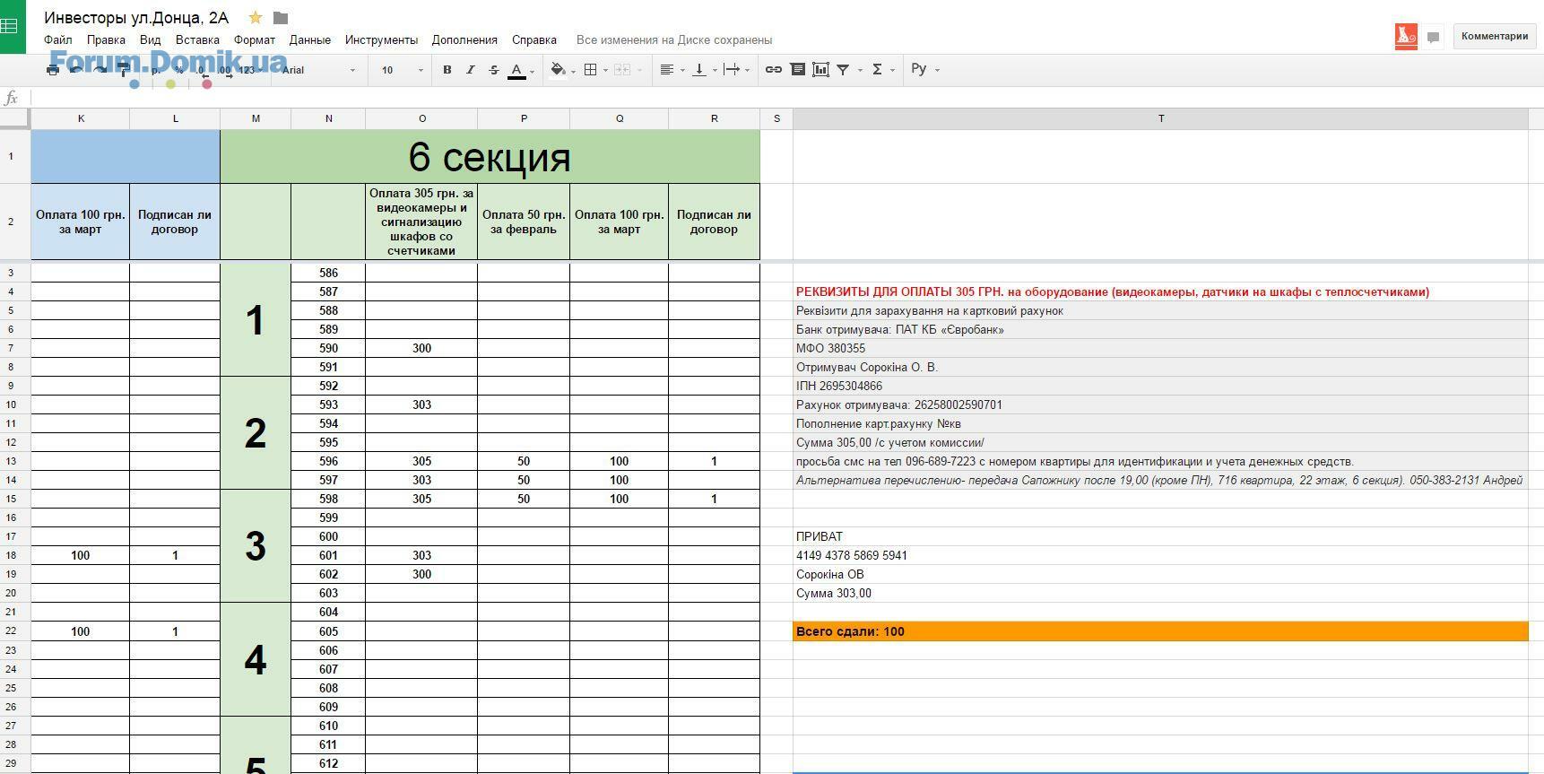Viewport: 1544px width, 774px height.
Task: Click the functions sigma icon
Action: [878, 70]
